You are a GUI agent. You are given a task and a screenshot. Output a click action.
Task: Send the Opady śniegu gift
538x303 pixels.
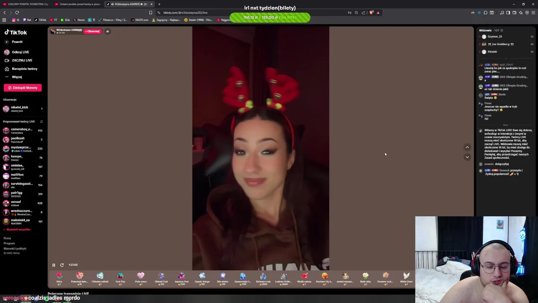click(x=202, y=279)
